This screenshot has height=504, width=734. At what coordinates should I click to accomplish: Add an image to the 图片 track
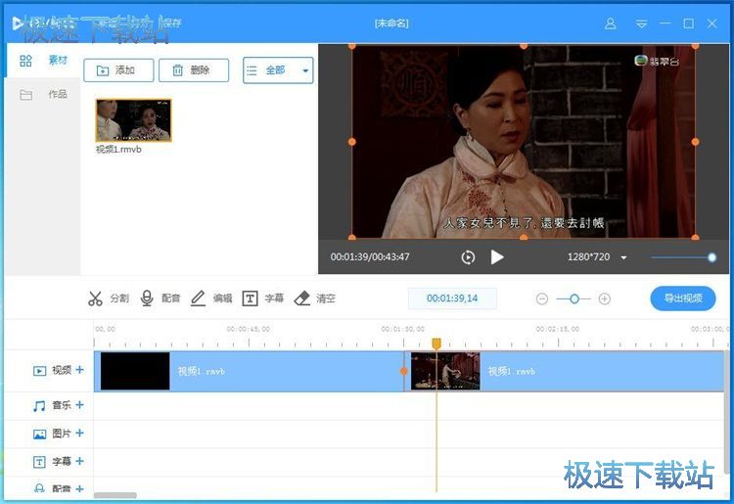point(80,433)
